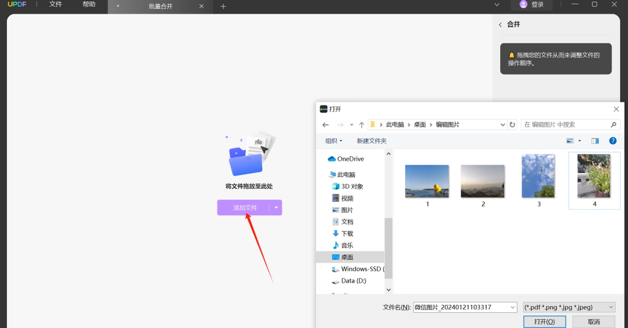This screenshot has height=328, width=628.
Task: Refresh the folder view in the address bar
Action: point(512,125)
